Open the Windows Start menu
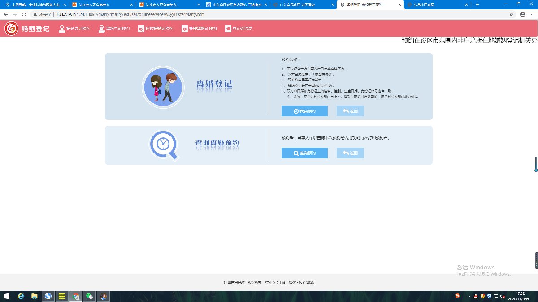 pyautogui.click(x=6, y=296)
